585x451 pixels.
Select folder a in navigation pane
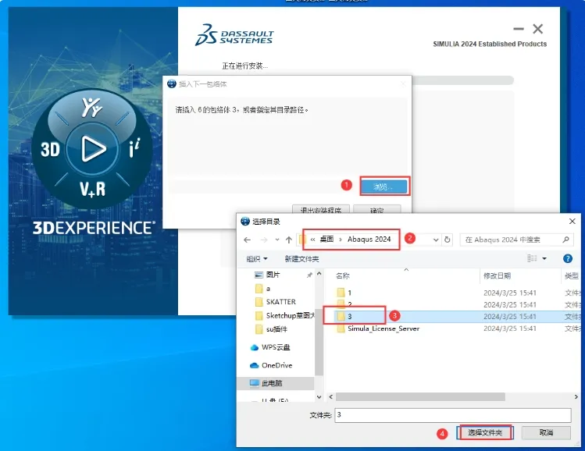click(x=268, y=289)
